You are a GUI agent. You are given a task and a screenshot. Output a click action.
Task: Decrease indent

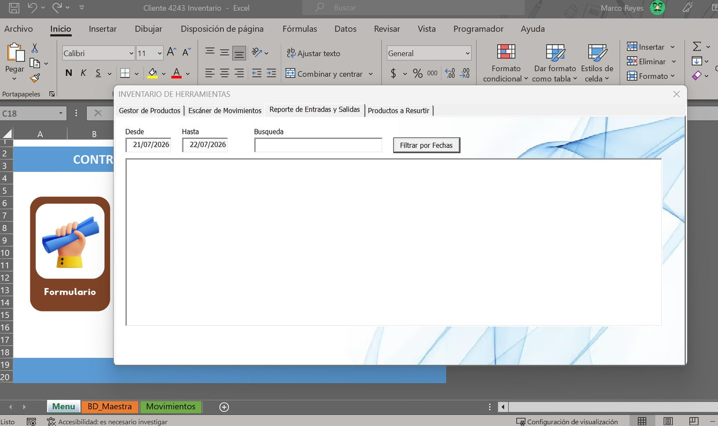[257, 73]
